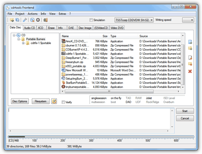Image resolution: width=202 pixels, height=154 pixels.
Task: Click the tinyburnerportable application icon
Action: [x=63, y=87]
